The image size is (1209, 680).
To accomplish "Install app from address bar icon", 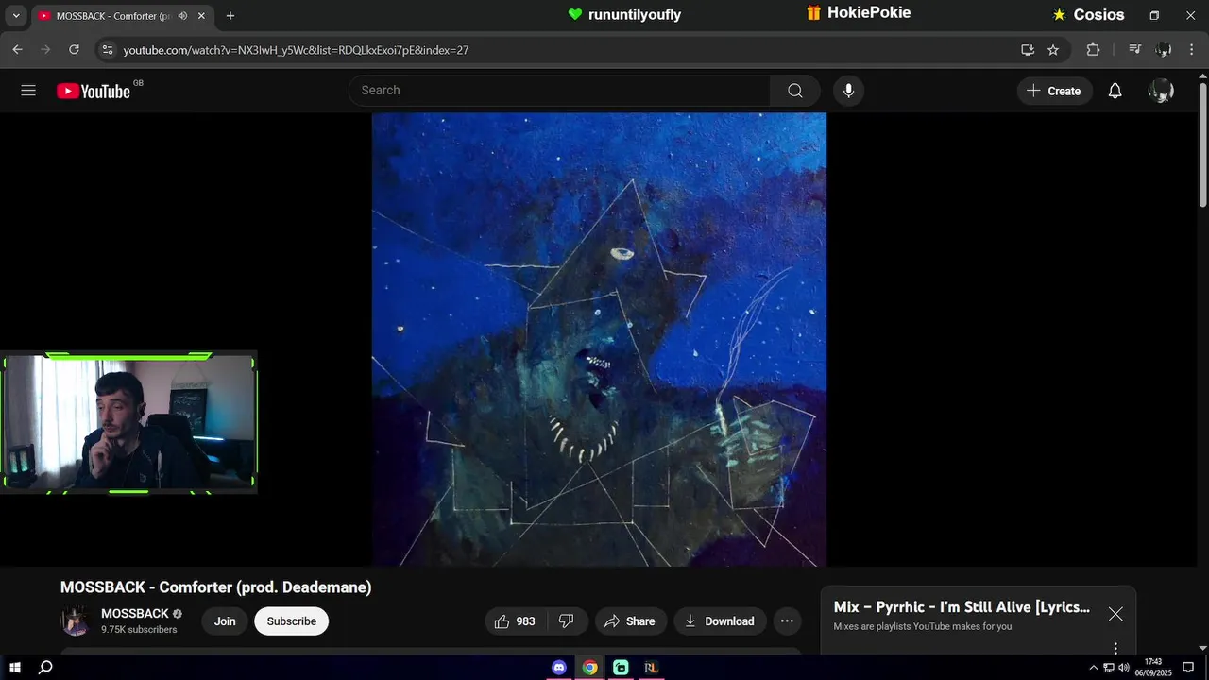I will pos(1028,50).
